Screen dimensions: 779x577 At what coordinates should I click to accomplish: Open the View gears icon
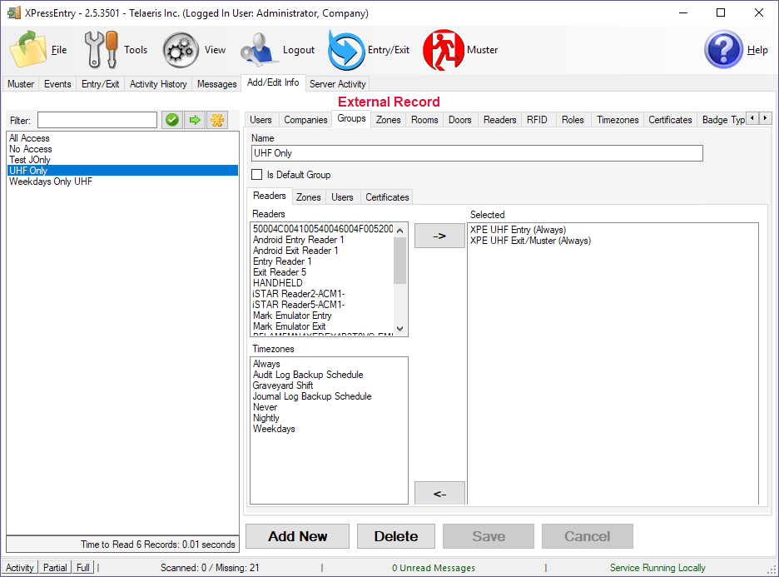180,50
